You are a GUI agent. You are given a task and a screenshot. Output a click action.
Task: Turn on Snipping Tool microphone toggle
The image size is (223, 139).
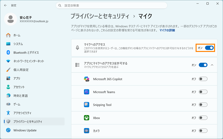tap(203, 105)
